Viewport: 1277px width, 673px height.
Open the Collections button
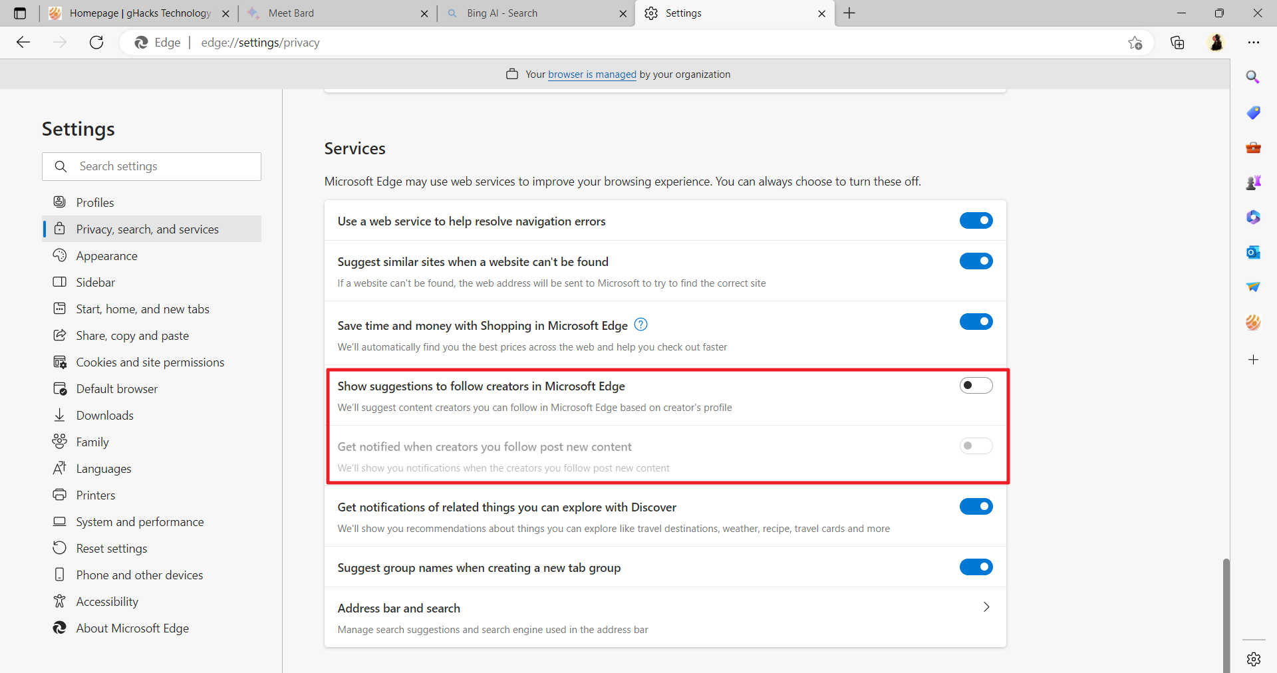pyautogui.click(x=1177, y=43)
